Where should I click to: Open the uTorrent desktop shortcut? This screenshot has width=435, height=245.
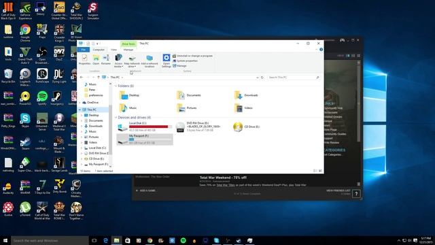point(25,210)
